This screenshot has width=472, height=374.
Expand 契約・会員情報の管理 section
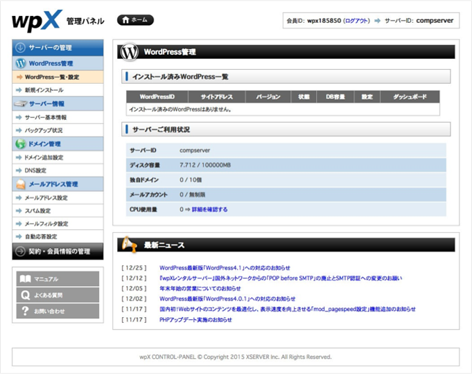click(58, 251)
